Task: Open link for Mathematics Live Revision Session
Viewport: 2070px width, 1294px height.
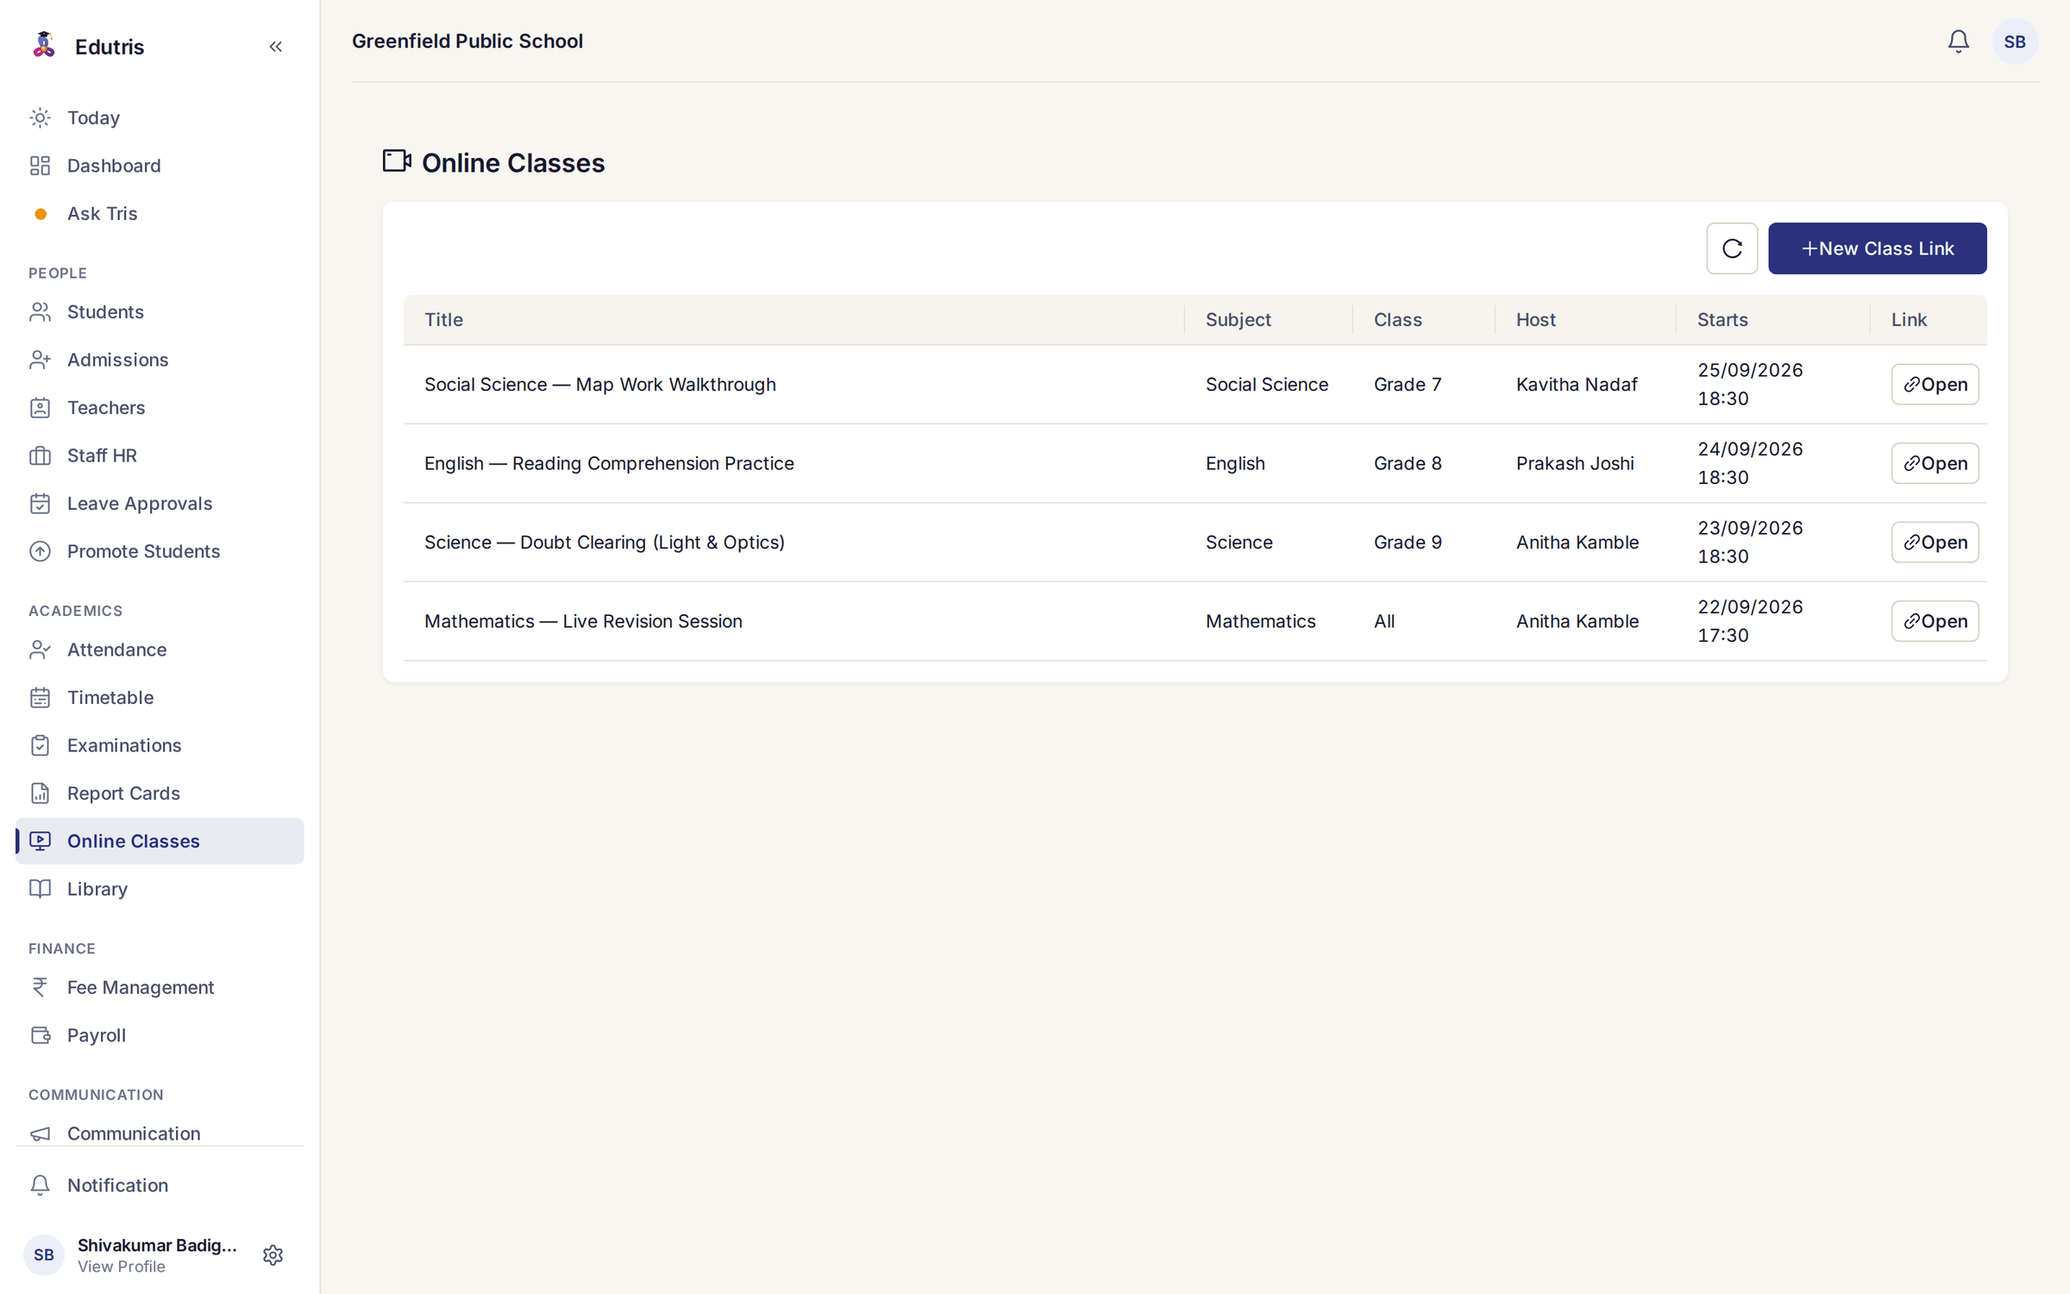Action: 1935,621
